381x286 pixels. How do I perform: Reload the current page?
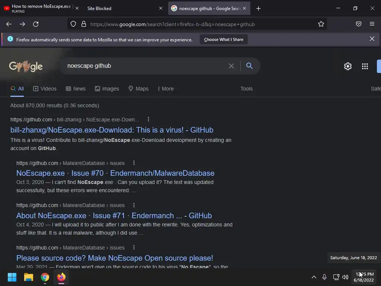(x=36, y=24)
